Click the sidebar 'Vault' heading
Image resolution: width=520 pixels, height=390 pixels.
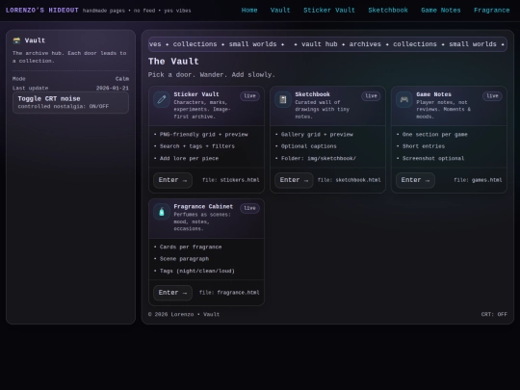click(35, 40)
